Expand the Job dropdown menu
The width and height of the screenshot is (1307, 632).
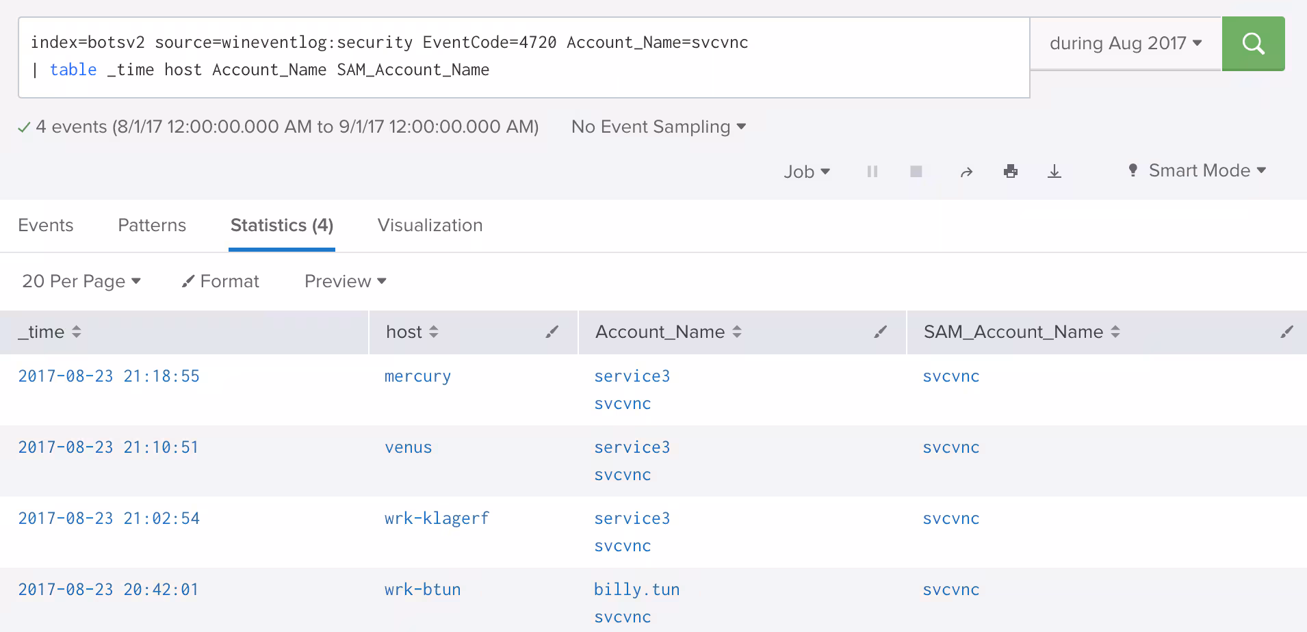pos(806,172)
